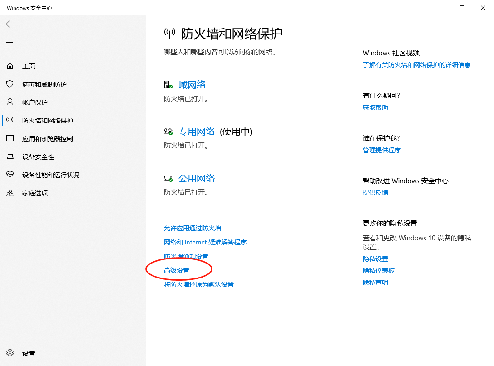Screen dimensions: 494x366
Task: Select 防火墙和网络保护 in the sidebar
Action: pyautogui.click(x=47, y=121)
